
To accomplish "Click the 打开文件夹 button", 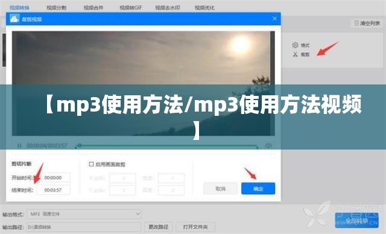I will [195, 227].
